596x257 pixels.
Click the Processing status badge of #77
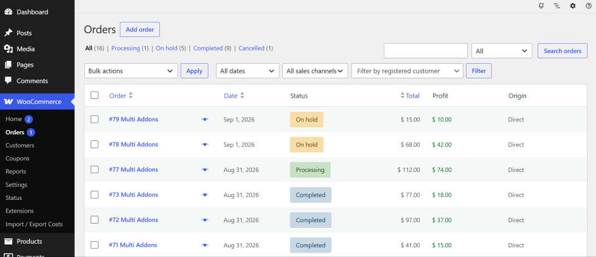pyautogui.click(x=310, y=170)
